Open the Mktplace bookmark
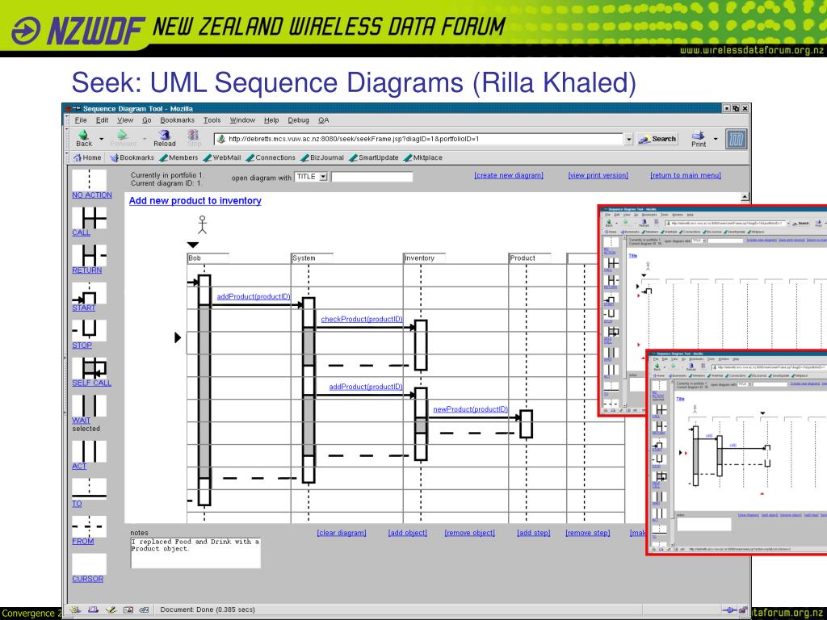 423,157
